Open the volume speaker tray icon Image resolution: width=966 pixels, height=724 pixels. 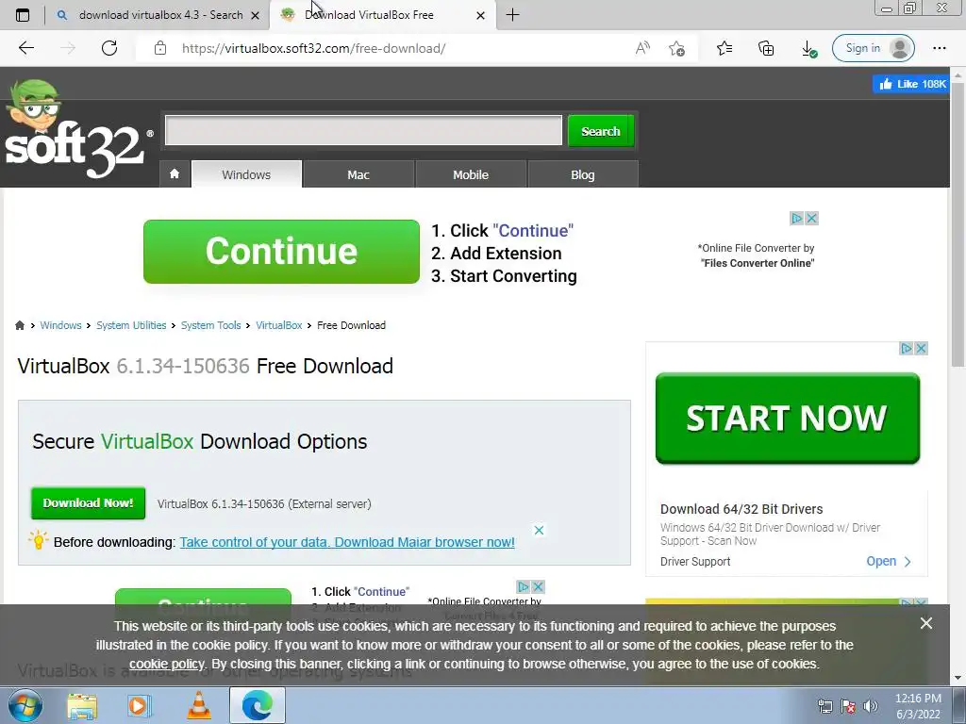[871, 706]
